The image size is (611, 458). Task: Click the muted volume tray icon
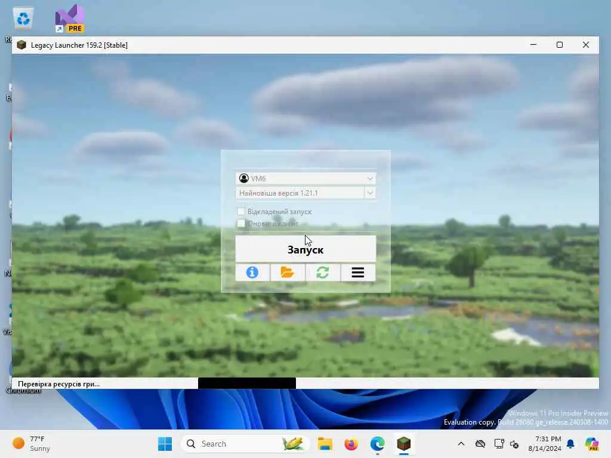[x=514, y=444]
